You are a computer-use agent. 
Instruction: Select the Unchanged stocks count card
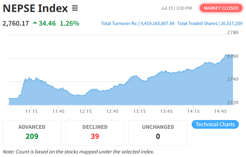coord(158,133)
